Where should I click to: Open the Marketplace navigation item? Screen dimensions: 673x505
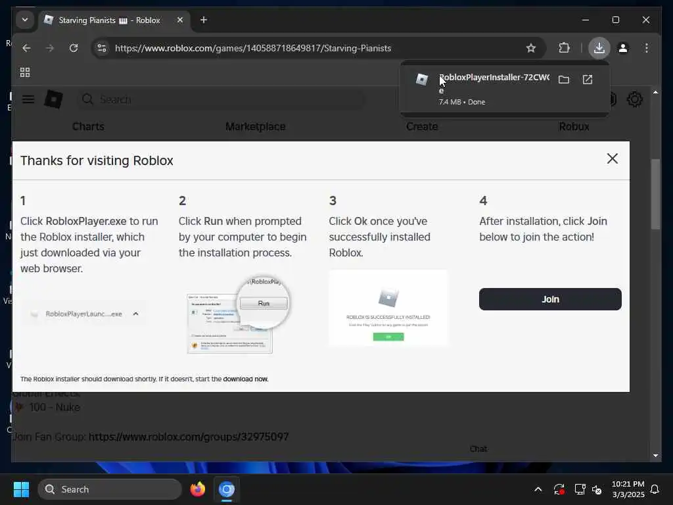pos(256,126)
